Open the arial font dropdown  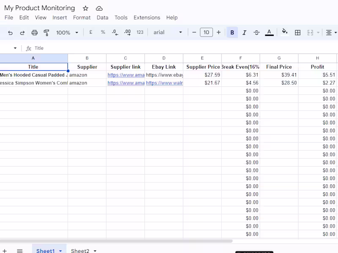click(168, 32)
